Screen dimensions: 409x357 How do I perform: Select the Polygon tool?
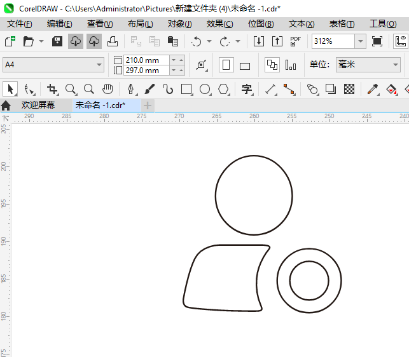tap(223, 89)
